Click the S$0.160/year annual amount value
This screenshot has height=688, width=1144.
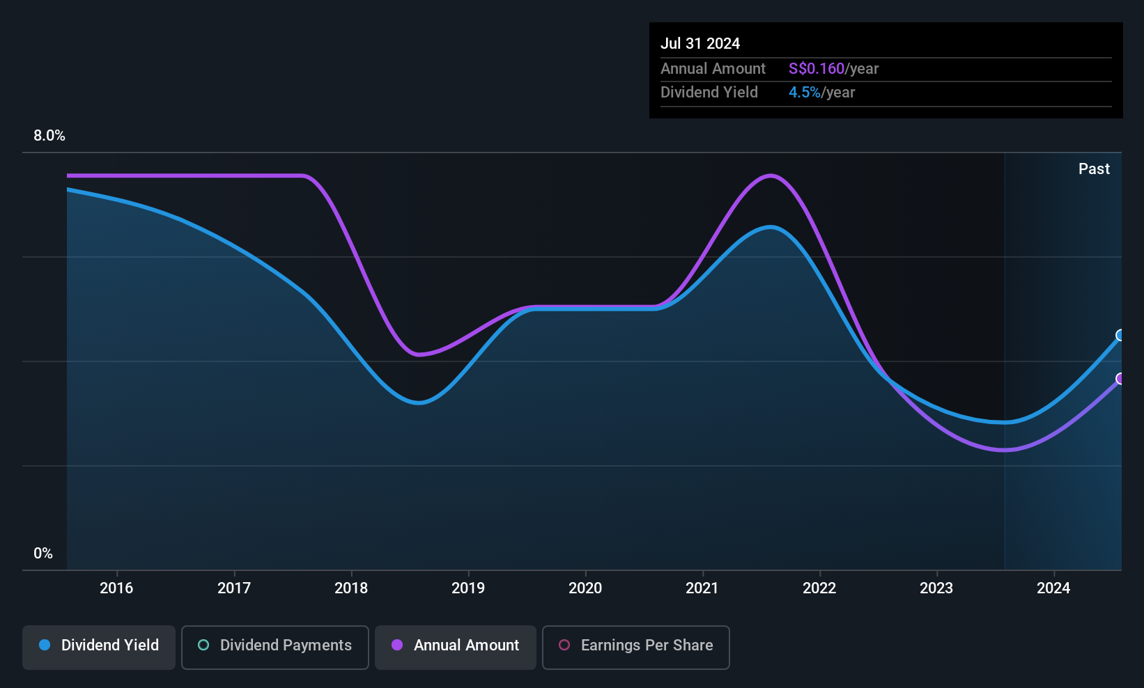pyautogui.click(x=833, y=68)
